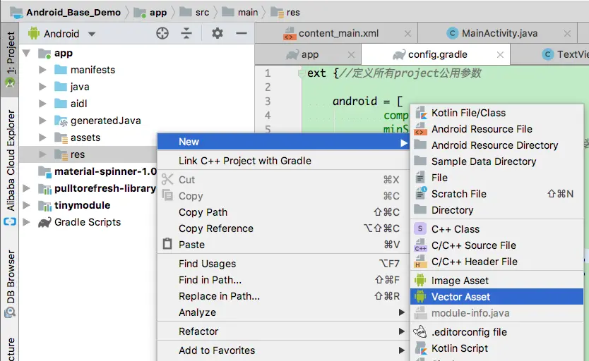Click the generatedJava folder icon
This screenshot has width=589, height=361.
(61, 121)
